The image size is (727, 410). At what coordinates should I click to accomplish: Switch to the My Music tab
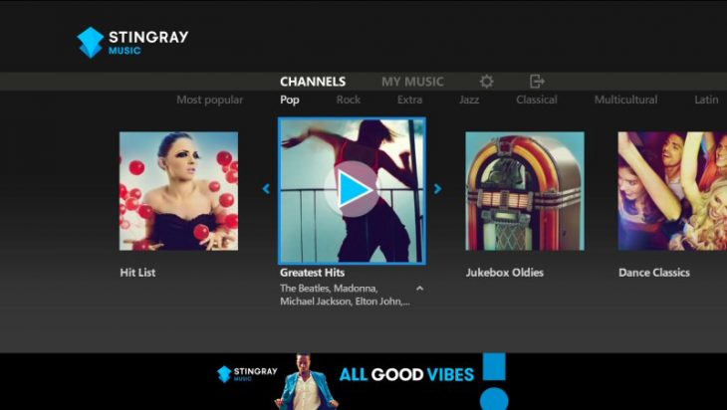412,82
